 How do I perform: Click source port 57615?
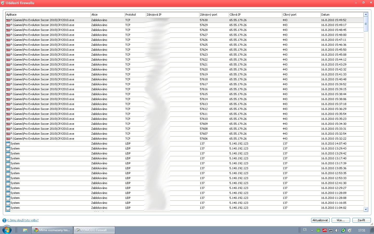[204, 94]
